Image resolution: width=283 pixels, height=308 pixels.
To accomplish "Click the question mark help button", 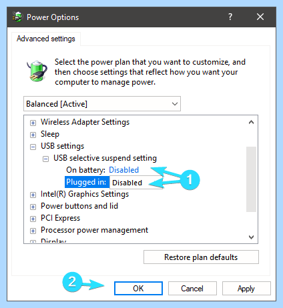I will pos(230,17).
